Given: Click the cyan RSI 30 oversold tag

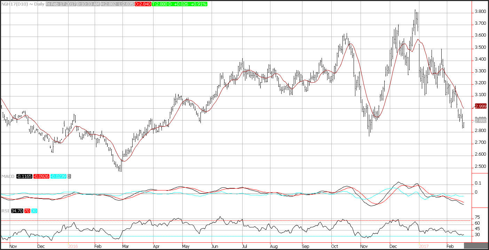Looking at the screenshot, I should tap(34, 211).
